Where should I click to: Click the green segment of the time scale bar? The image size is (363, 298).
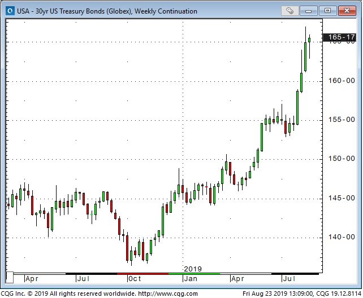click(x=194, y=274)
